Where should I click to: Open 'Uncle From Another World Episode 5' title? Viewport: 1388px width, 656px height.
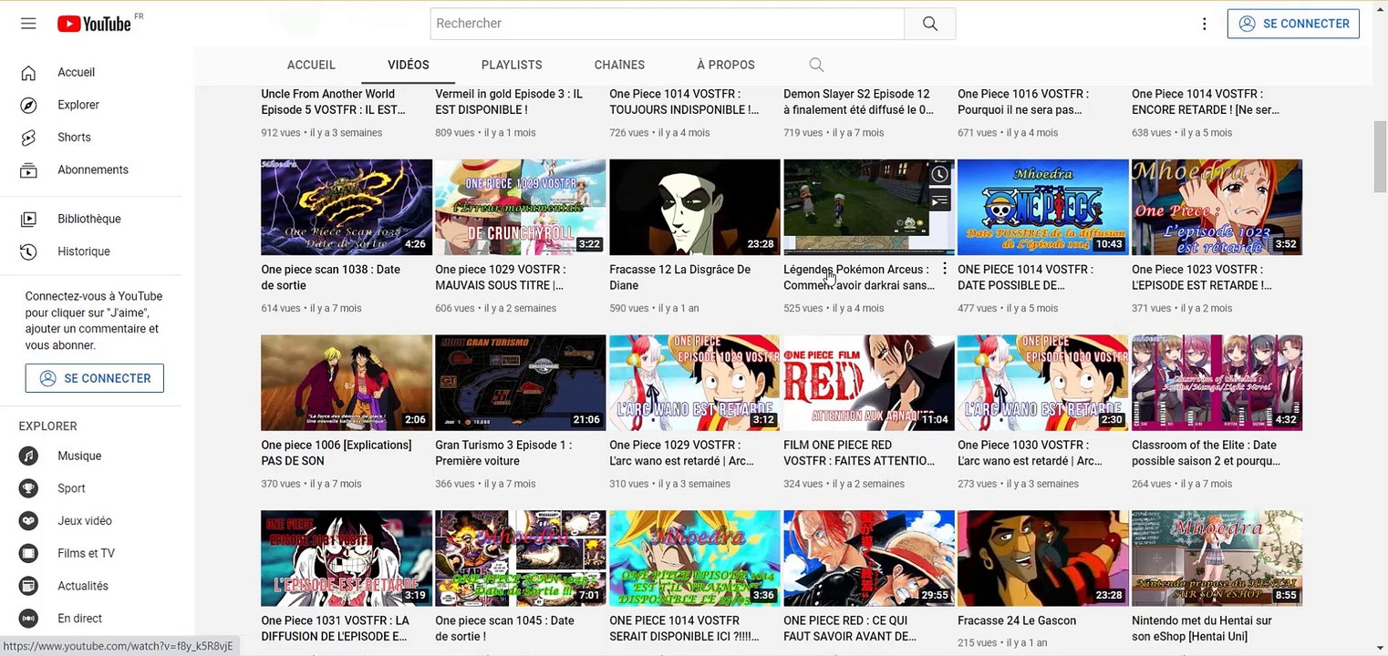click(334, 102)
